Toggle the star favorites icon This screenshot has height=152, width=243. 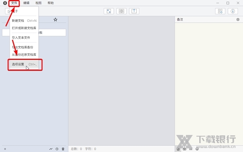point(55,20)
